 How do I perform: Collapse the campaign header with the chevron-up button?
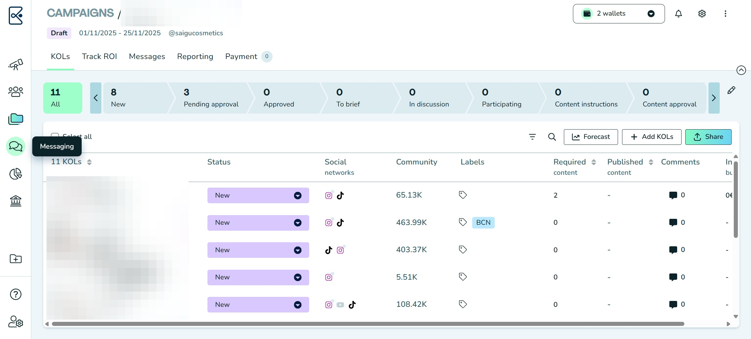click(x=741, y=70)
